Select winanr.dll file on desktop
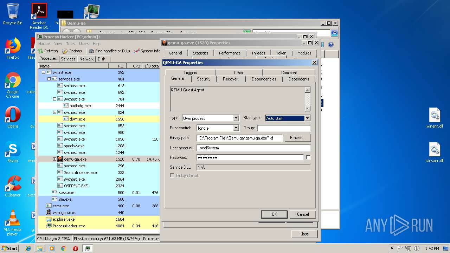 [x=435, y=118]
